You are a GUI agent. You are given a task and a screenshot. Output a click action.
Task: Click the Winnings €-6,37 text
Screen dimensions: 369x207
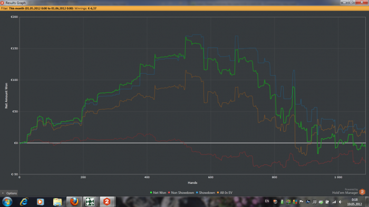point(85,8)
